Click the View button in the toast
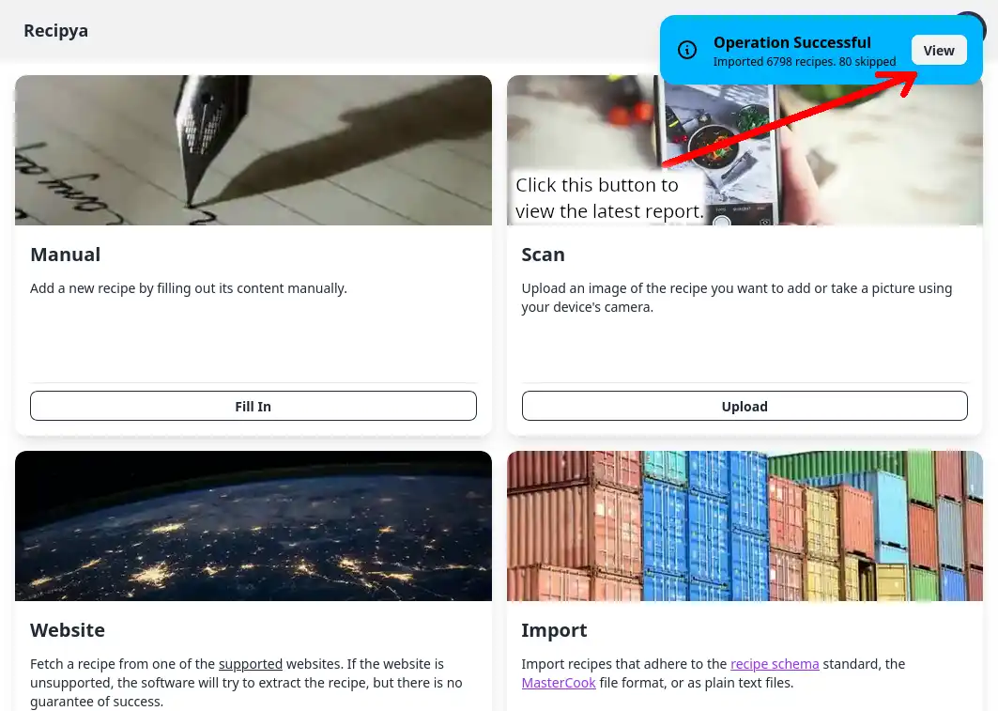The height and width of the screenshot is (711, 998). 939,51
